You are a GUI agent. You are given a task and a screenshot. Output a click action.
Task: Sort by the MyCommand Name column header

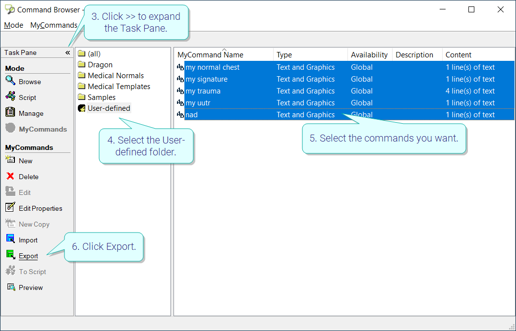click(224, 55)
